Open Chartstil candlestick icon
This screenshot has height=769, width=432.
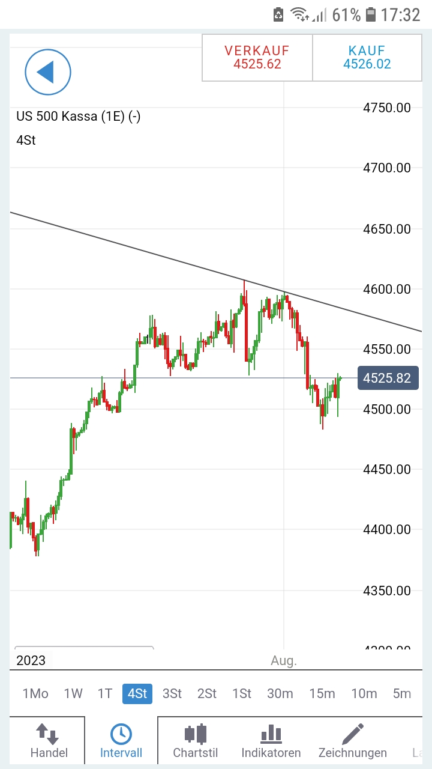(x=195, y=734)
